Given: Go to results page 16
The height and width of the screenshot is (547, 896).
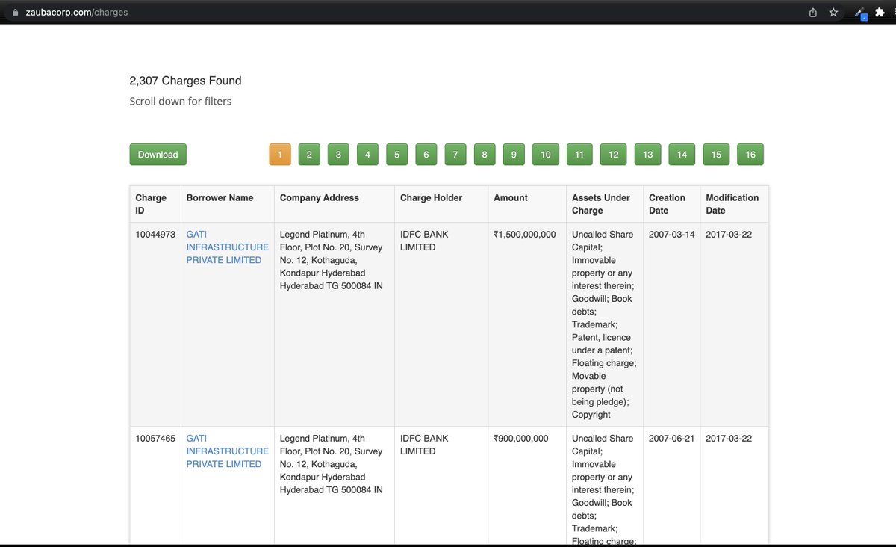Looking at the screenshot, I should [750, 154].
